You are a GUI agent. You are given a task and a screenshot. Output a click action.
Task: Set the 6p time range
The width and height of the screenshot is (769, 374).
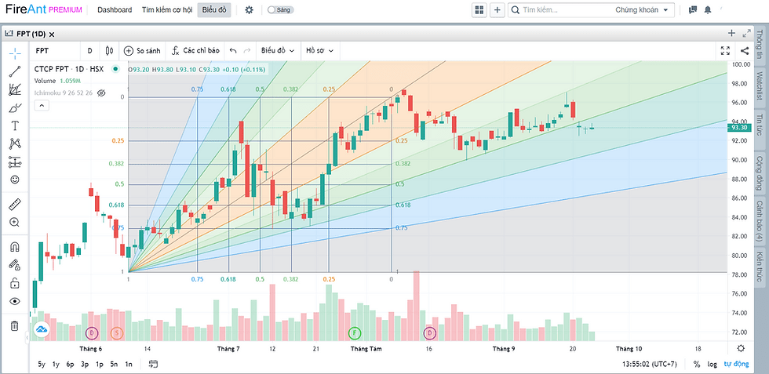click(70, 364)
